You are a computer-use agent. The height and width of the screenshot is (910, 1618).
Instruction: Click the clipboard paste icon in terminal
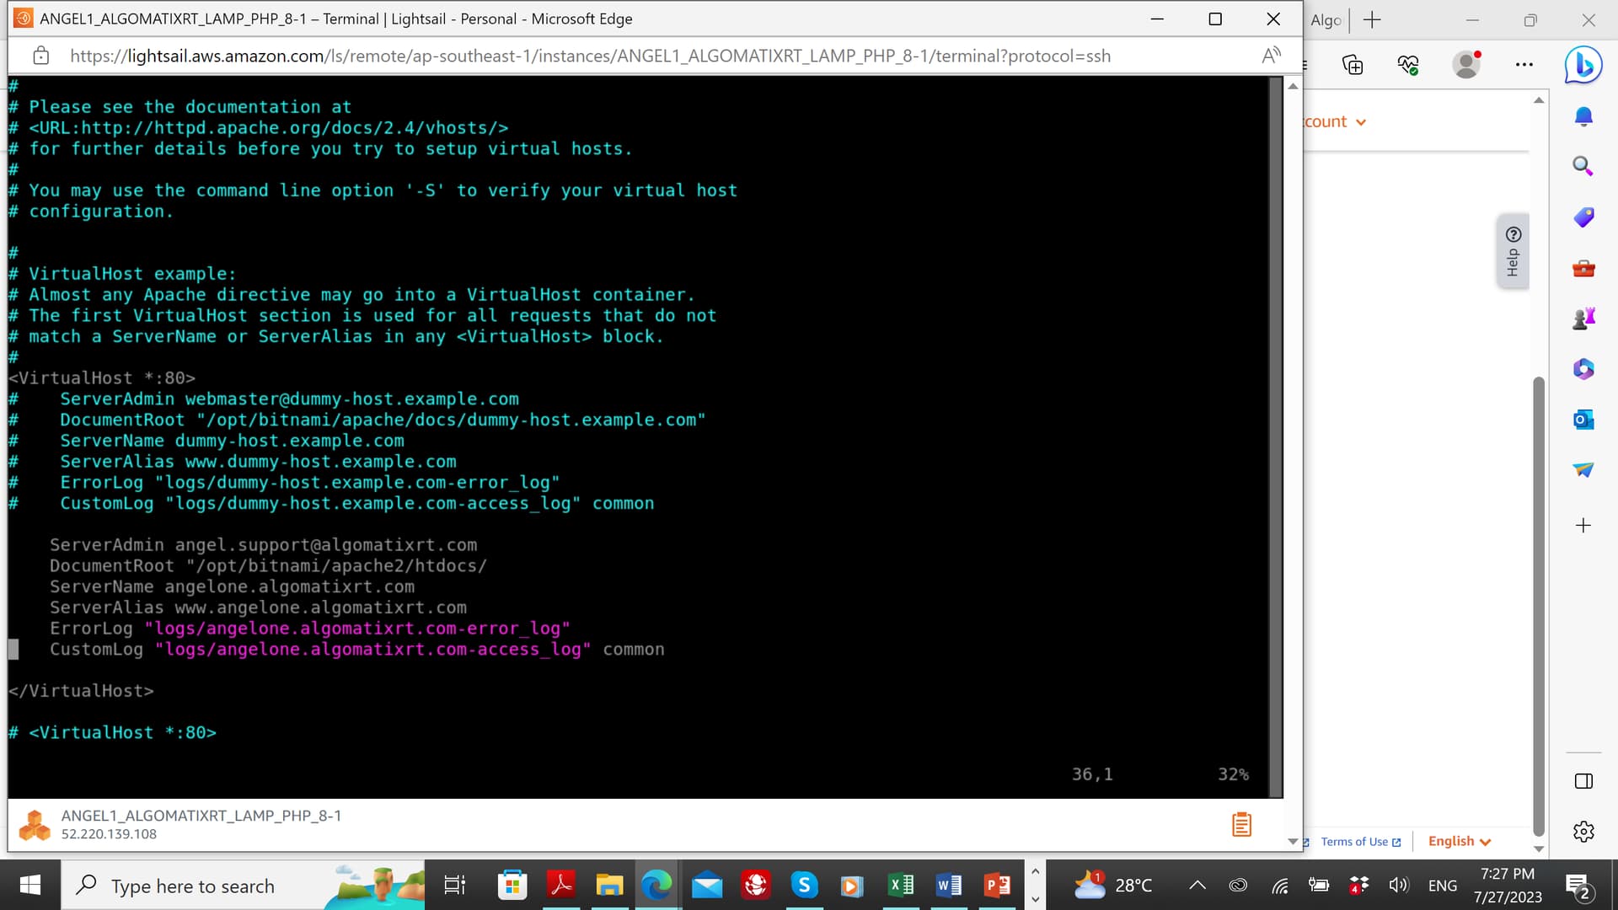point(1241,824)
